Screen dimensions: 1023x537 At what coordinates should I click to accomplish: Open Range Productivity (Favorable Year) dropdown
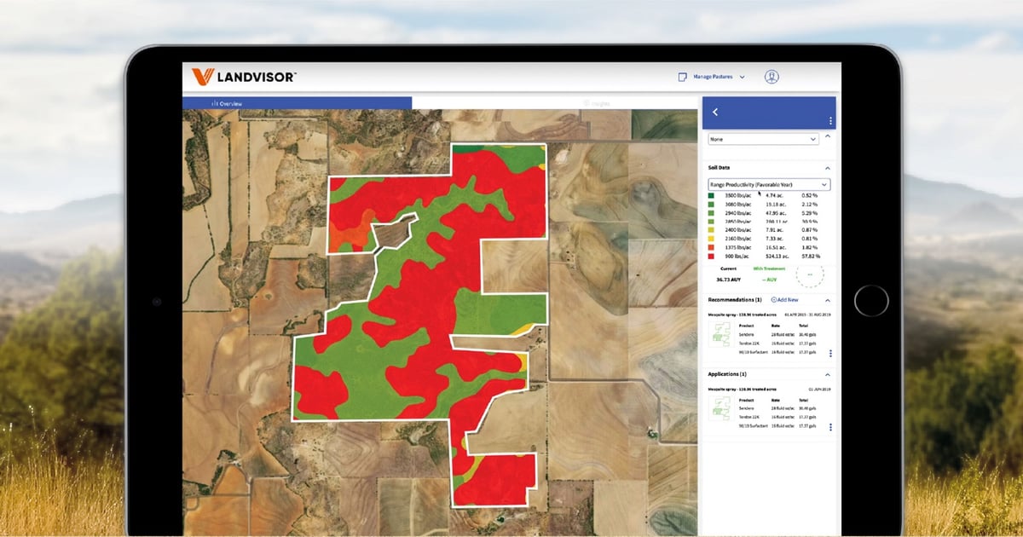(770, 184)
